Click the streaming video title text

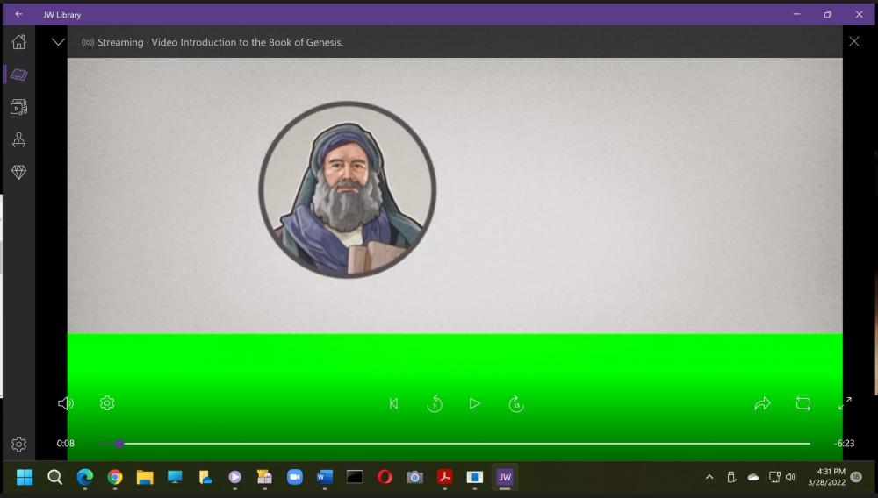click(220, 42)
